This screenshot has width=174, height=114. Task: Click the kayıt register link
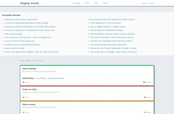pos(152,3)
